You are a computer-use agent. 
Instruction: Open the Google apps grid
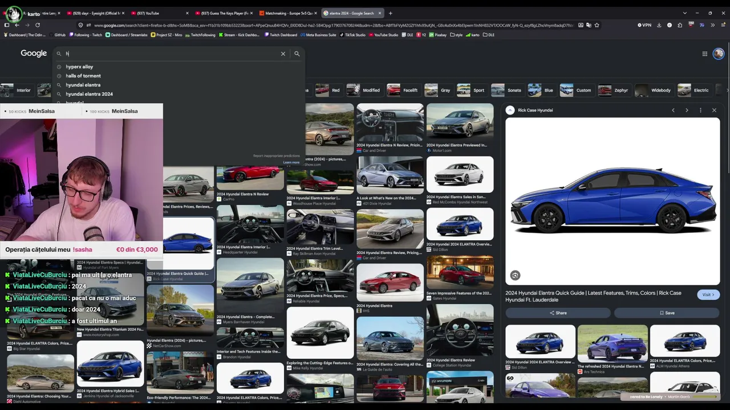[x=705, y=54]
